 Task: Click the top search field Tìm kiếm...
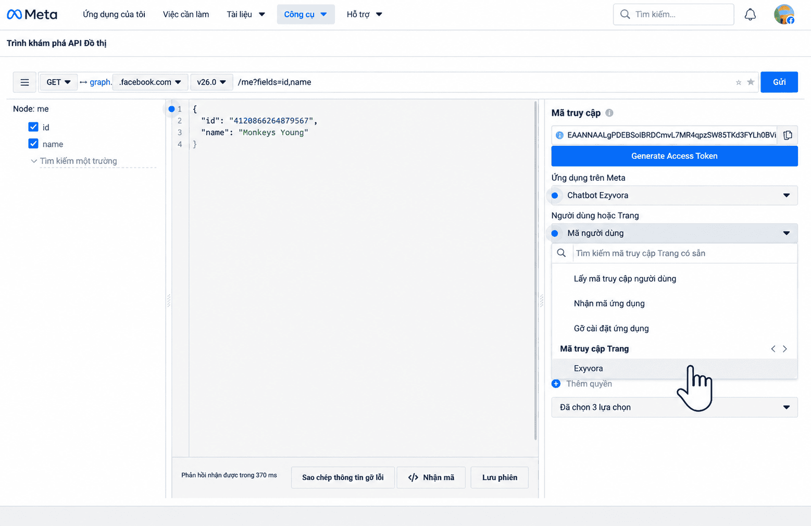point(673,15)
